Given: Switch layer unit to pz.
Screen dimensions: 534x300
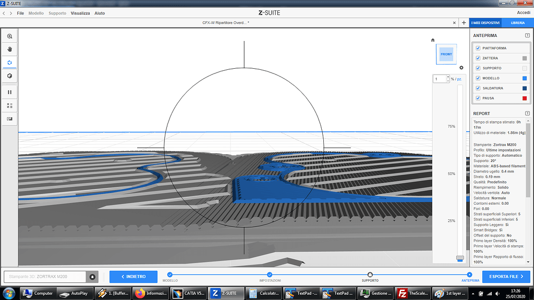Looking at the screenshot, I should [x=459, y=79].
